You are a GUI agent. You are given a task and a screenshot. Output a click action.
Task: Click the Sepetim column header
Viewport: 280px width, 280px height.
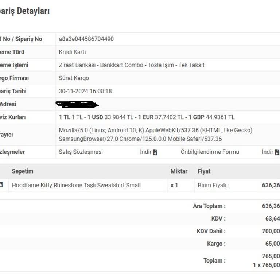click(23, 171)
